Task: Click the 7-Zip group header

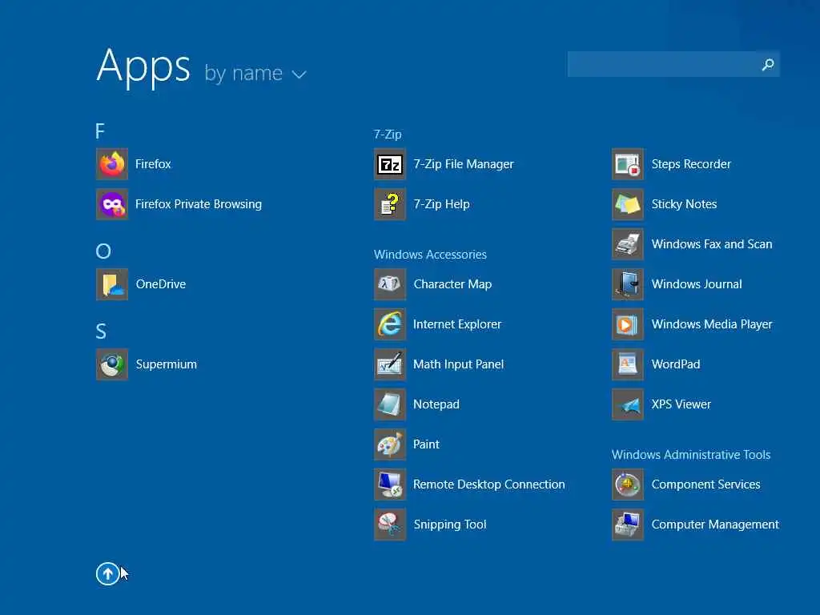Action: [x=388, y=135]
